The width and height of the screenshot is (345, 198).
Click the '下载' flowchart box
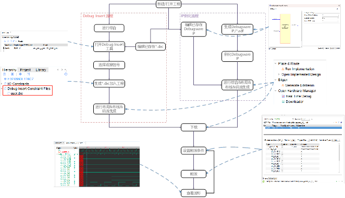[x=194, y=127]
